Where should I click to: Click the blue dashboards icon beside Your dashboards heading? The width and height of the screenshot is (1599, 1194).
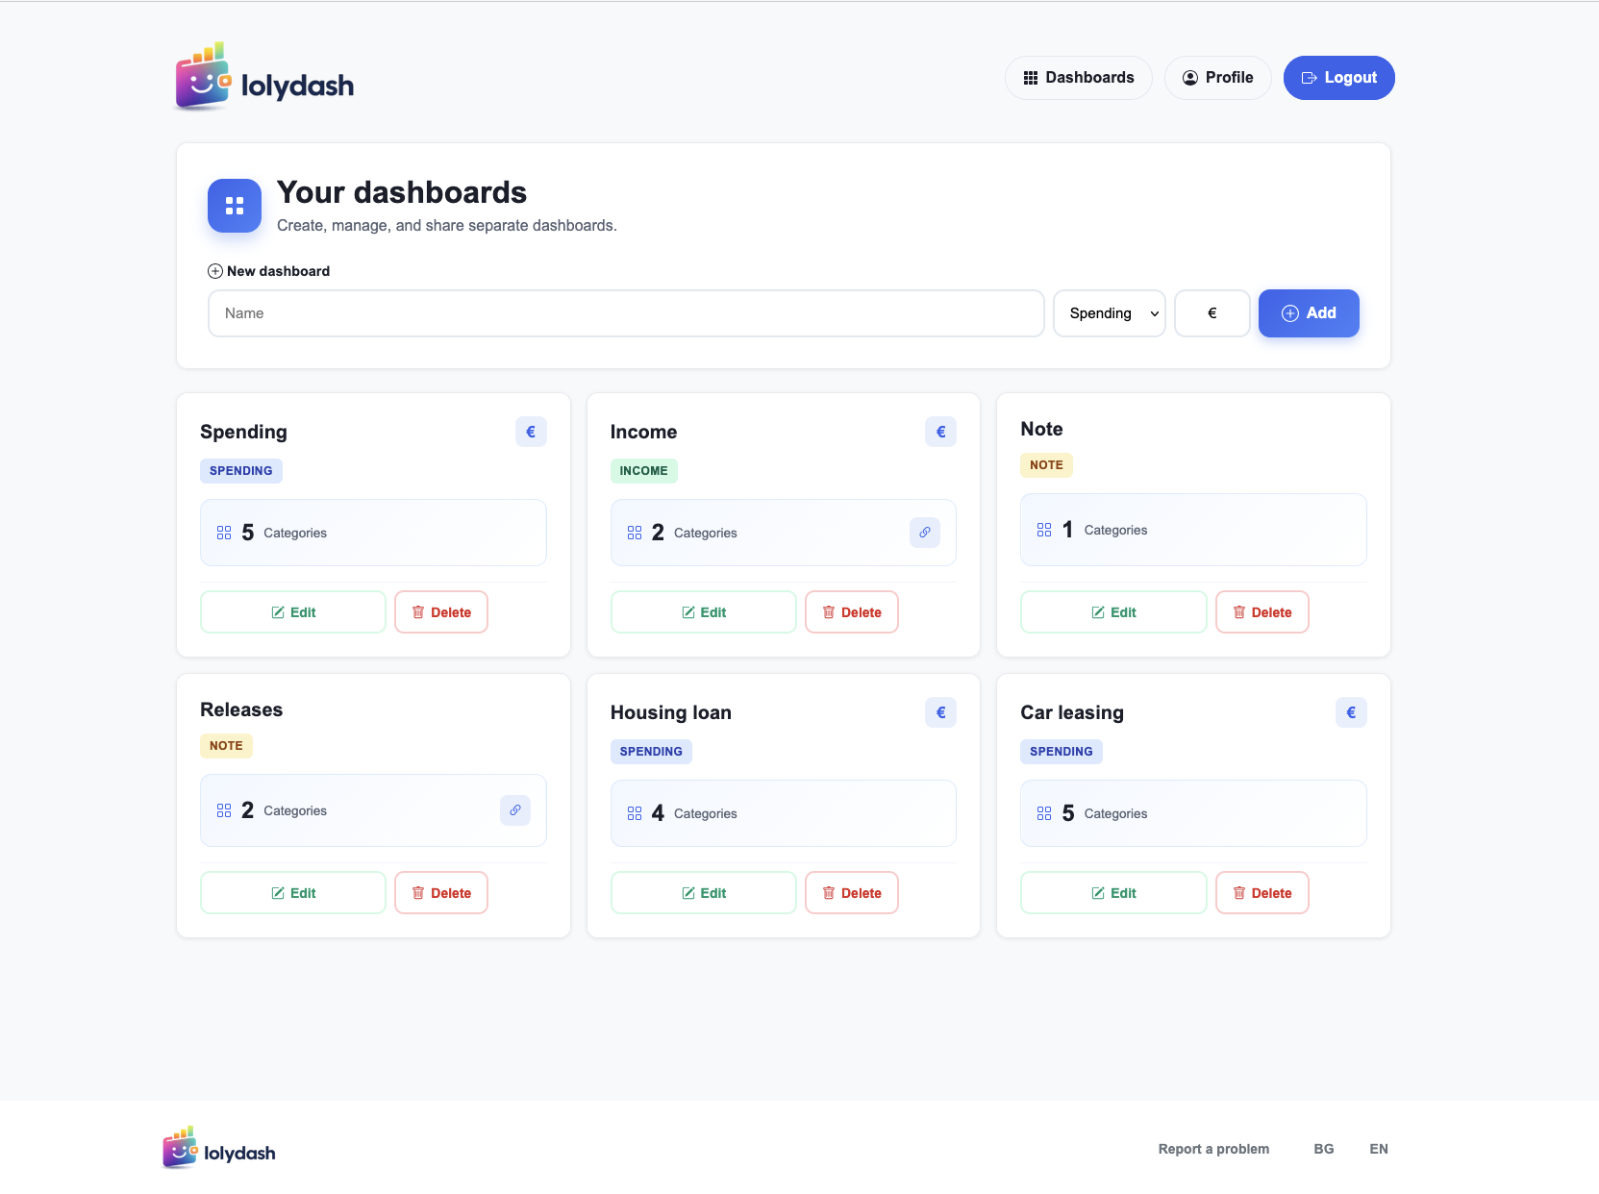coord(234,206)
